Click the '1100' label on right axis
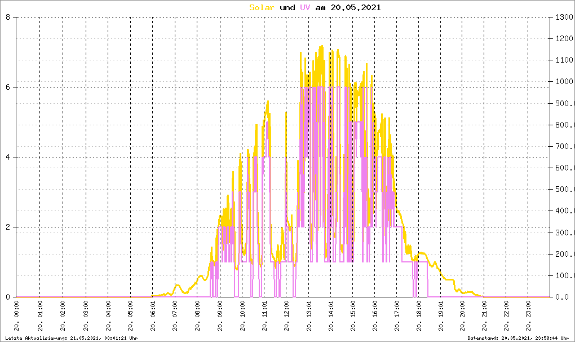The height and width of the screenshot is (342, 575). [564, 60]
